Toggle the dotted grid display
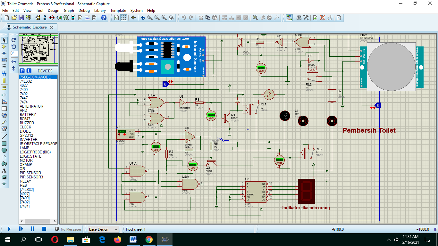This screenshot has height=246, width=438. pos(124,18)
